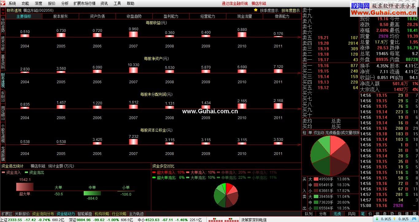Open the 功能 menu
Image resolution: width=419 pixels, height=222 pixels.
25,4
